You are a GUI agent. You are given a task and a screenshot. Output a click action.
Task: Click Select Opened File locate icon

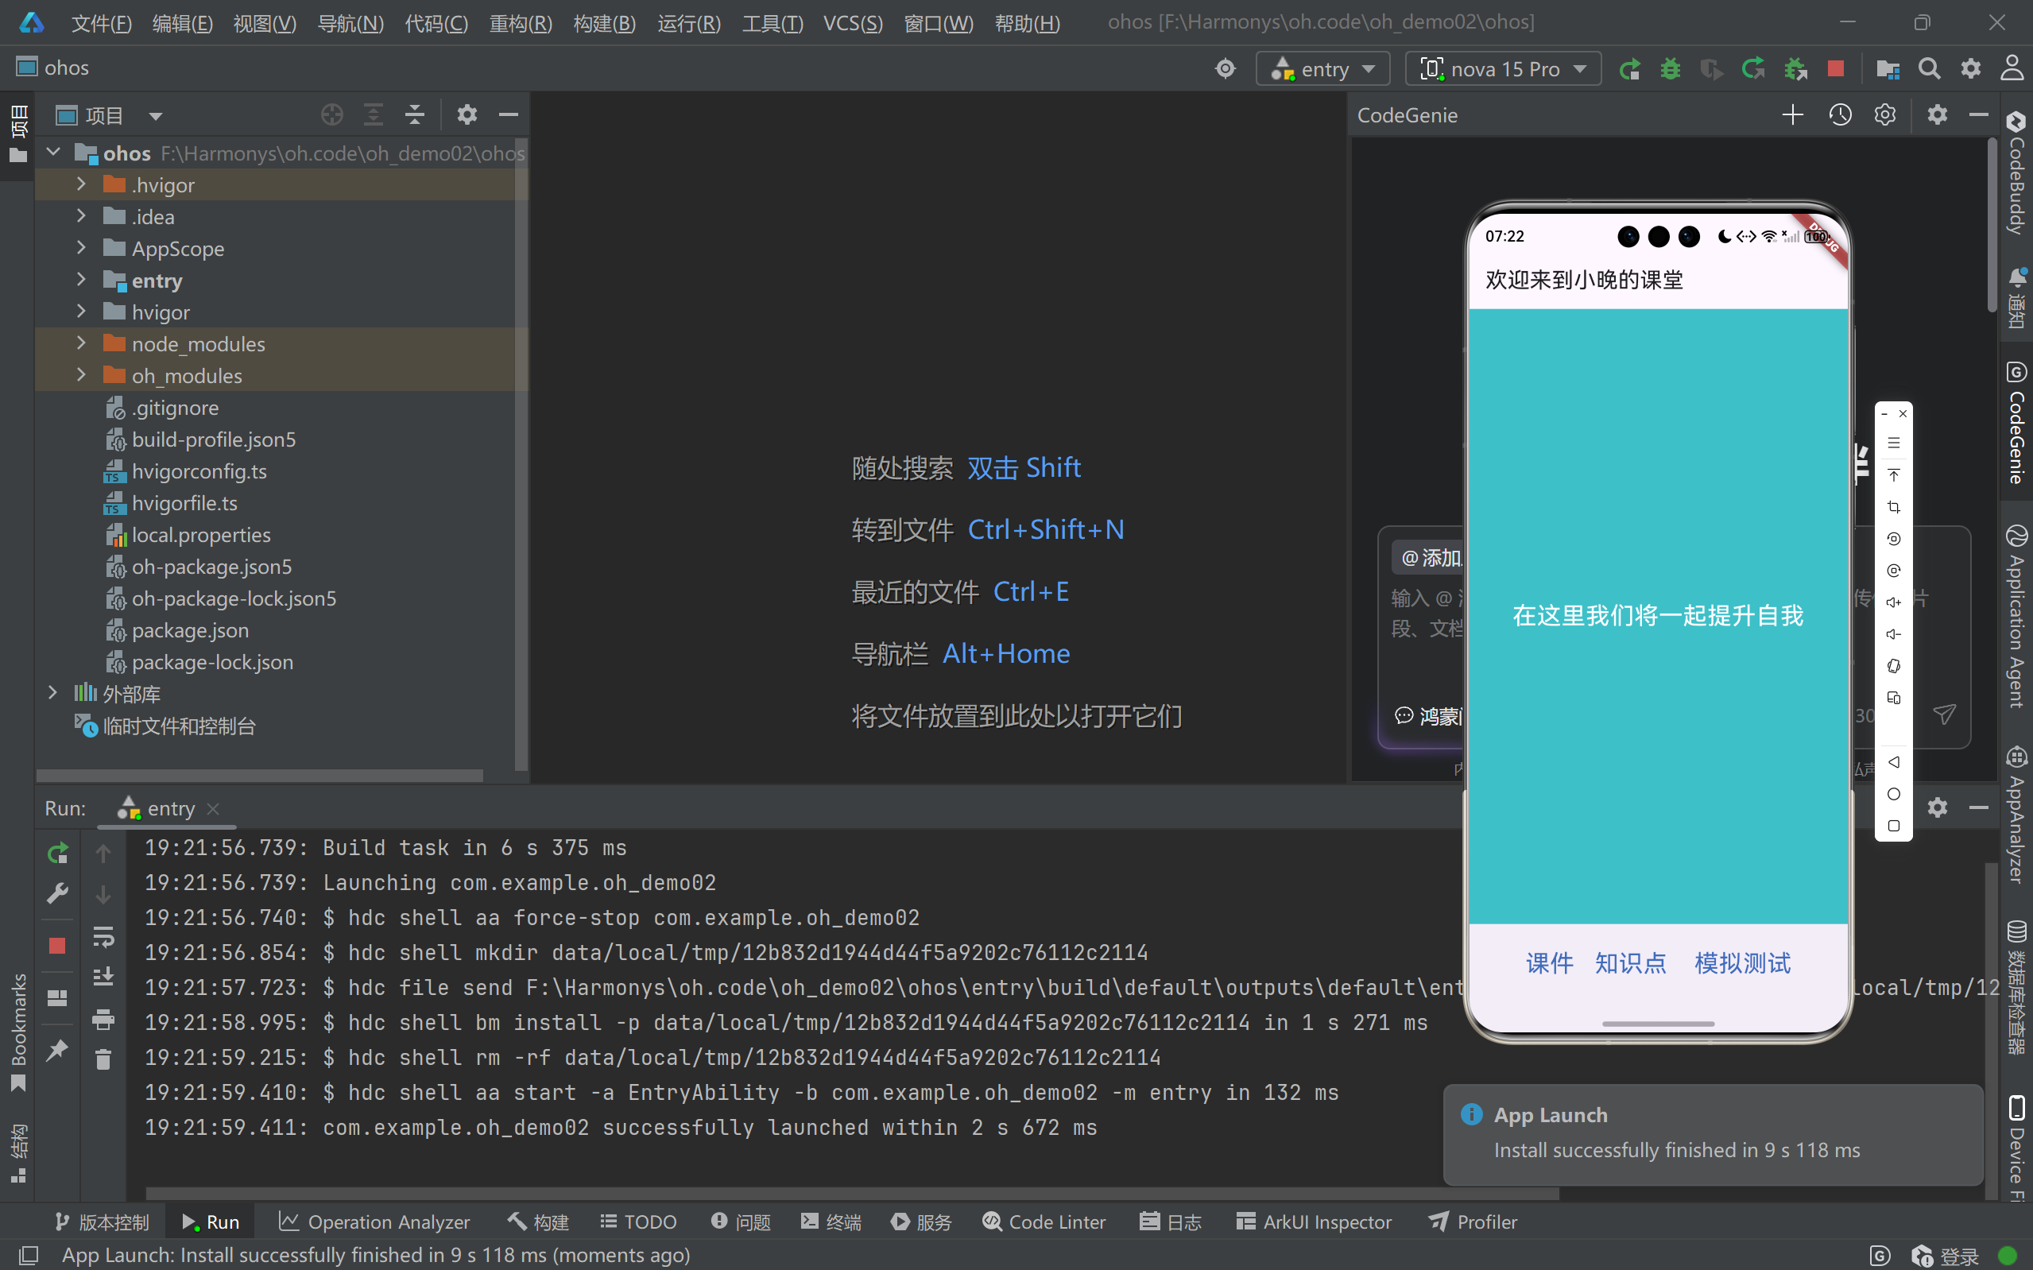tap(331, 115)
